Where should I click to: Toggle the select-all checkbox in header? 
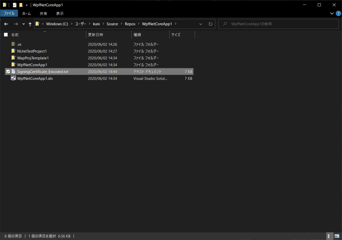tap(6, 35)
